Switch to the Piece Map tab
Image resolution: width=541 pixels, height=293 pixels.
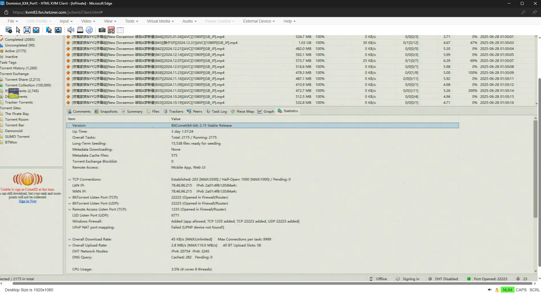(242, 111)
